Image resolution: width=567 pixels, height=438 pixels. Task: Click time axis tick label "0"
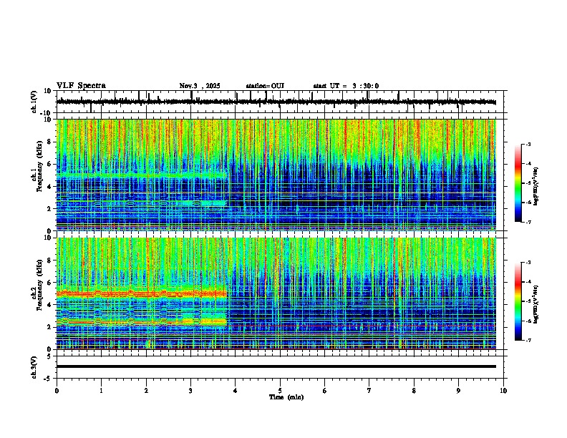(57, 391)
